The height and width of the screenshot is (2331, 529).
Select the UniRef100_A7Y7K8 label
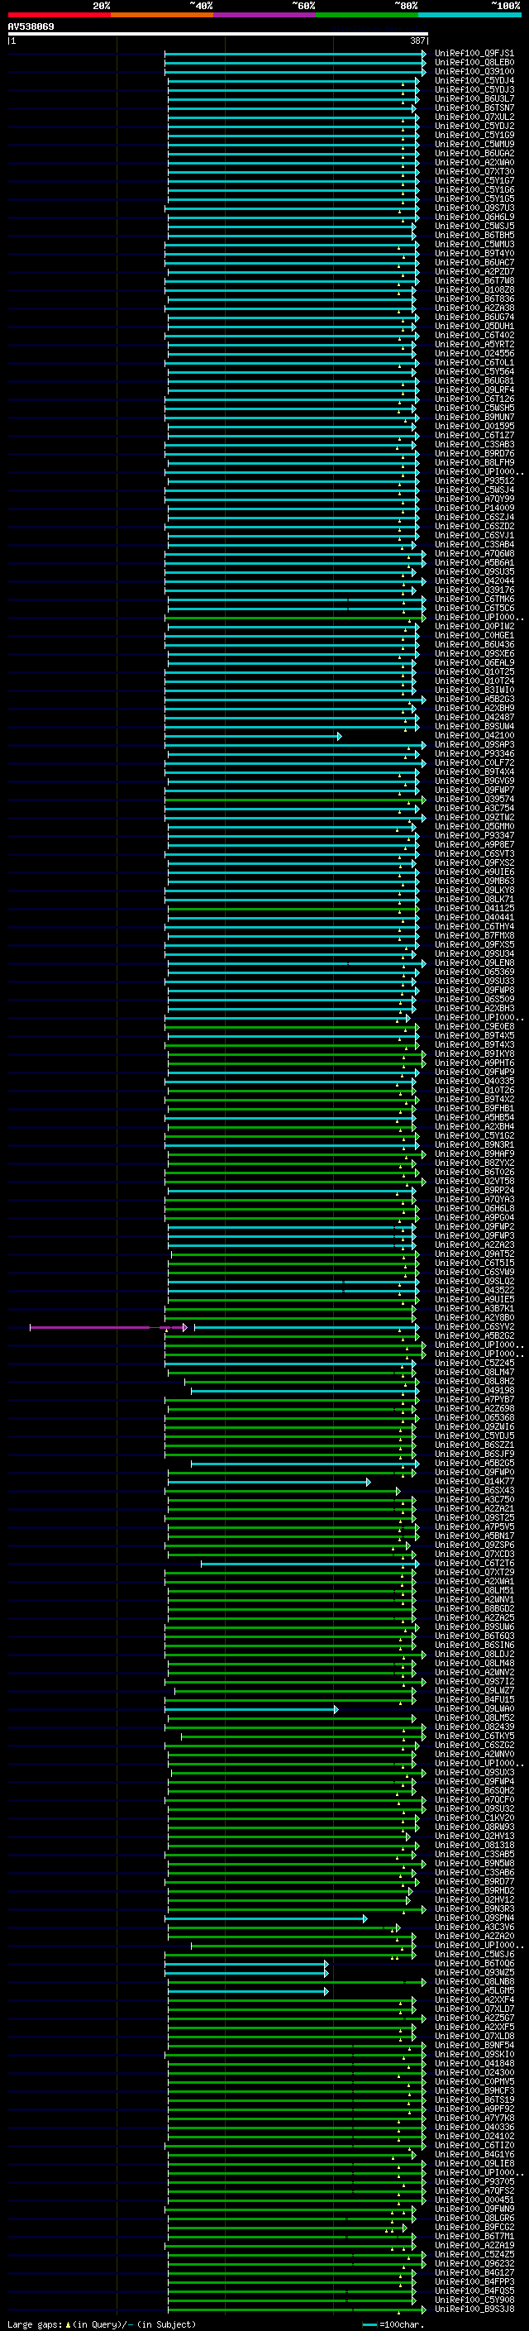(474, 2118)
